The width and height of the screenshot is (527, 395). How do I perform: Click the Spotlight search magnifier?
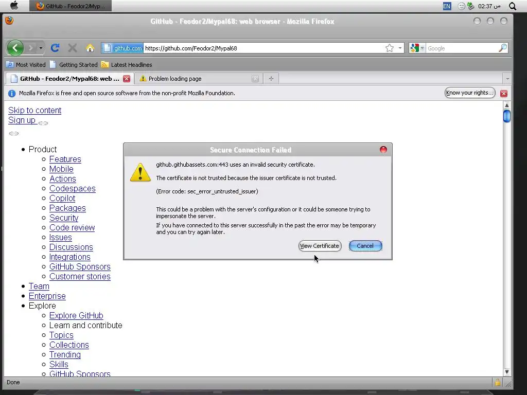(x=513, y=6)
